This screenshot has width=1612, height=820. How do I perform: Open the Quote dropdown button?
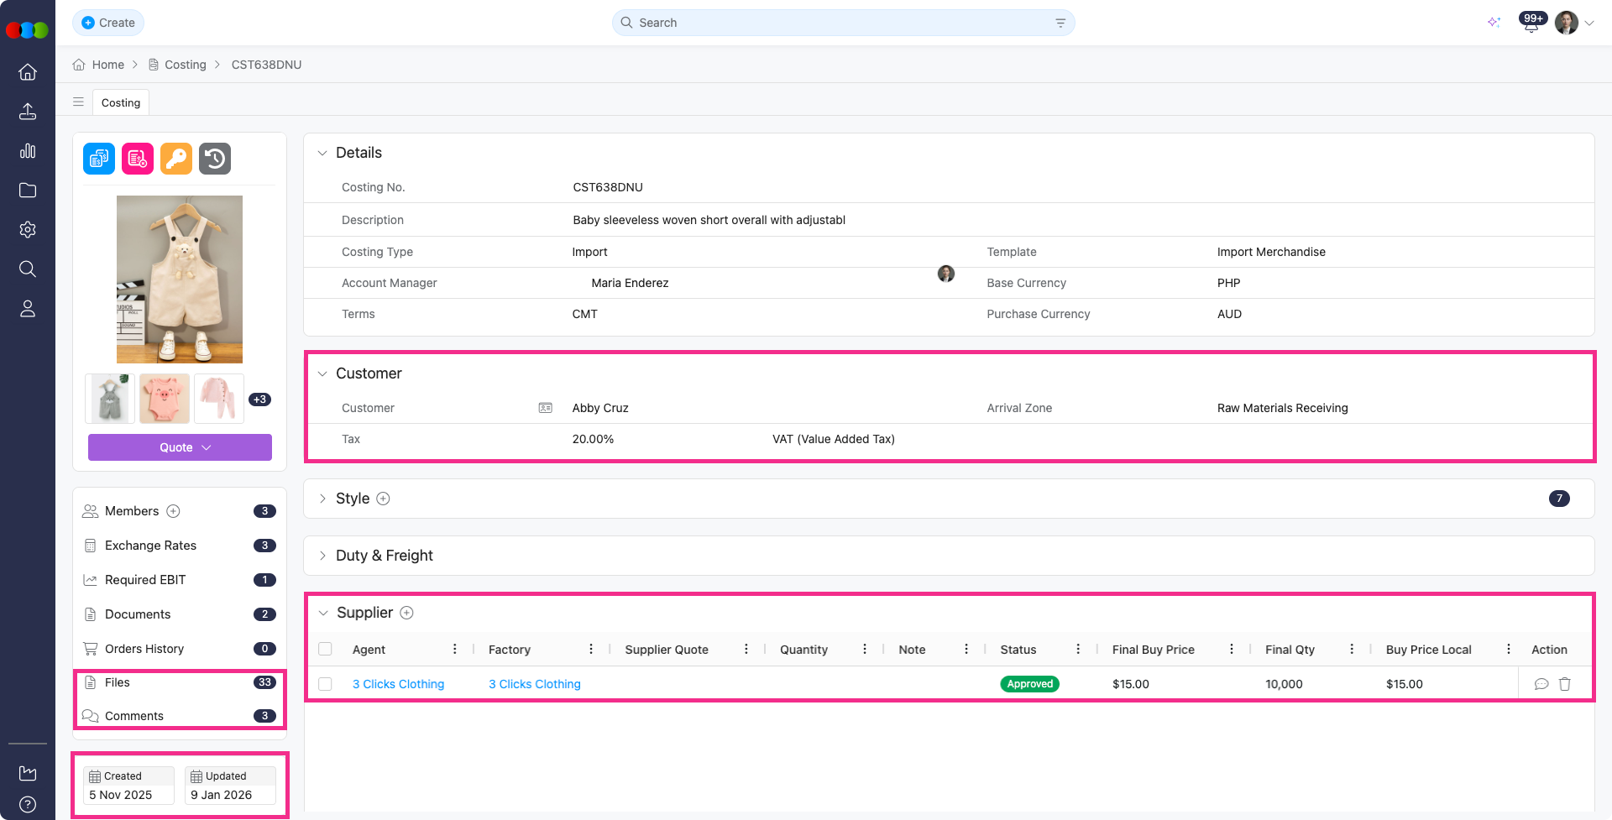click(180, 447)
